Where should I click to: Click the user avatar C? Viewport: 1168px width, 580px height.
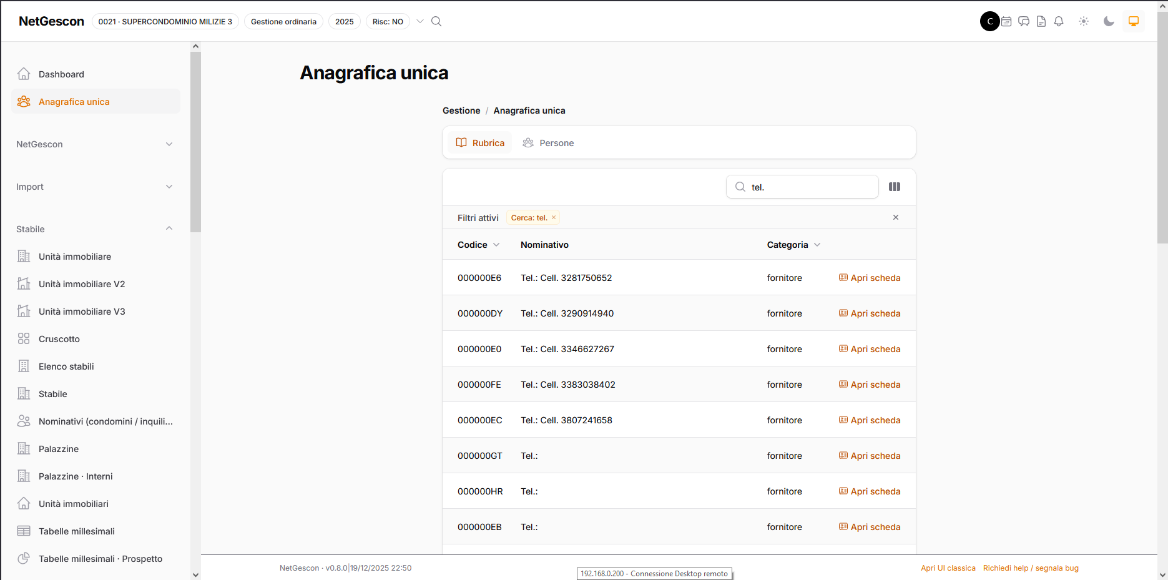[x=990, y=21]
